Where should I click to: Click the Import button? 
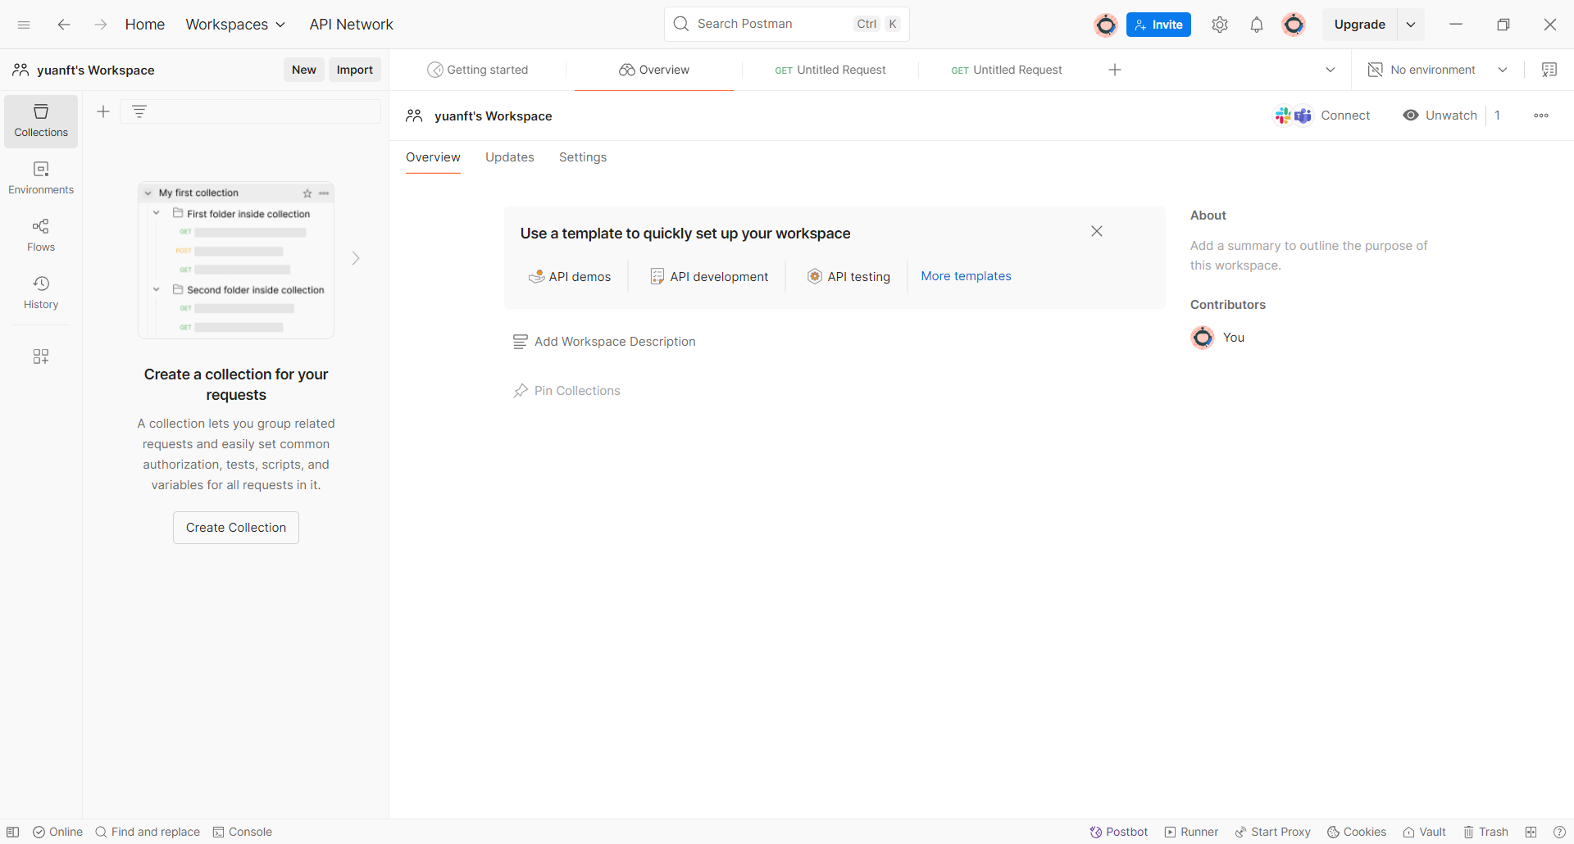(355, 70)
